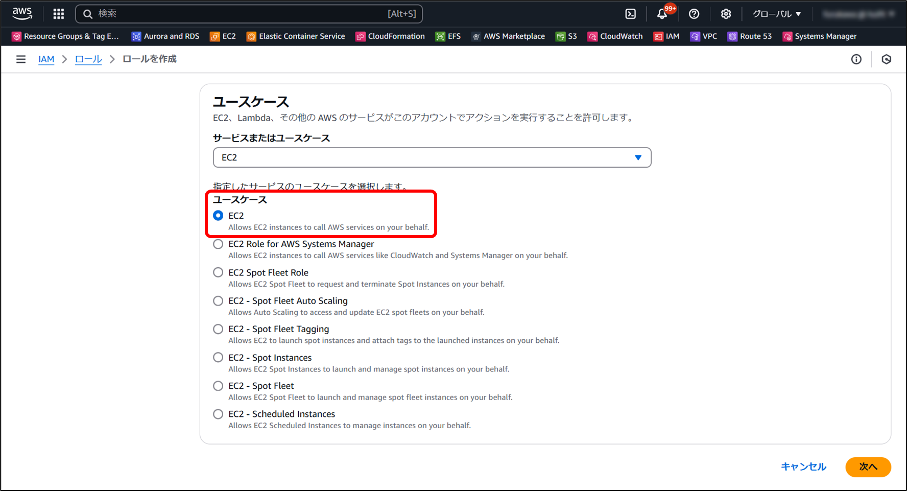The height and width of the screenshot is (491, 907).
Task: Open the blurred account name menu
Action: pyautogui.click(x=858, y=14)
